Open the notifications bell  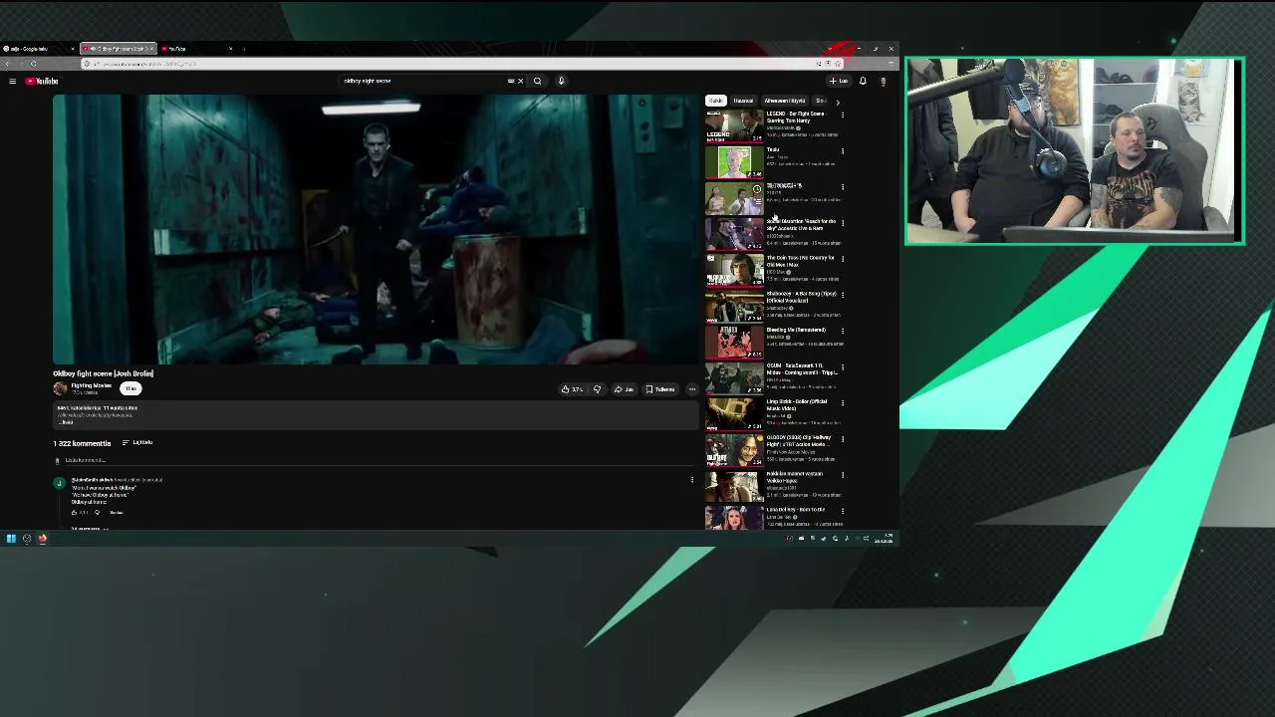(863, 81)
